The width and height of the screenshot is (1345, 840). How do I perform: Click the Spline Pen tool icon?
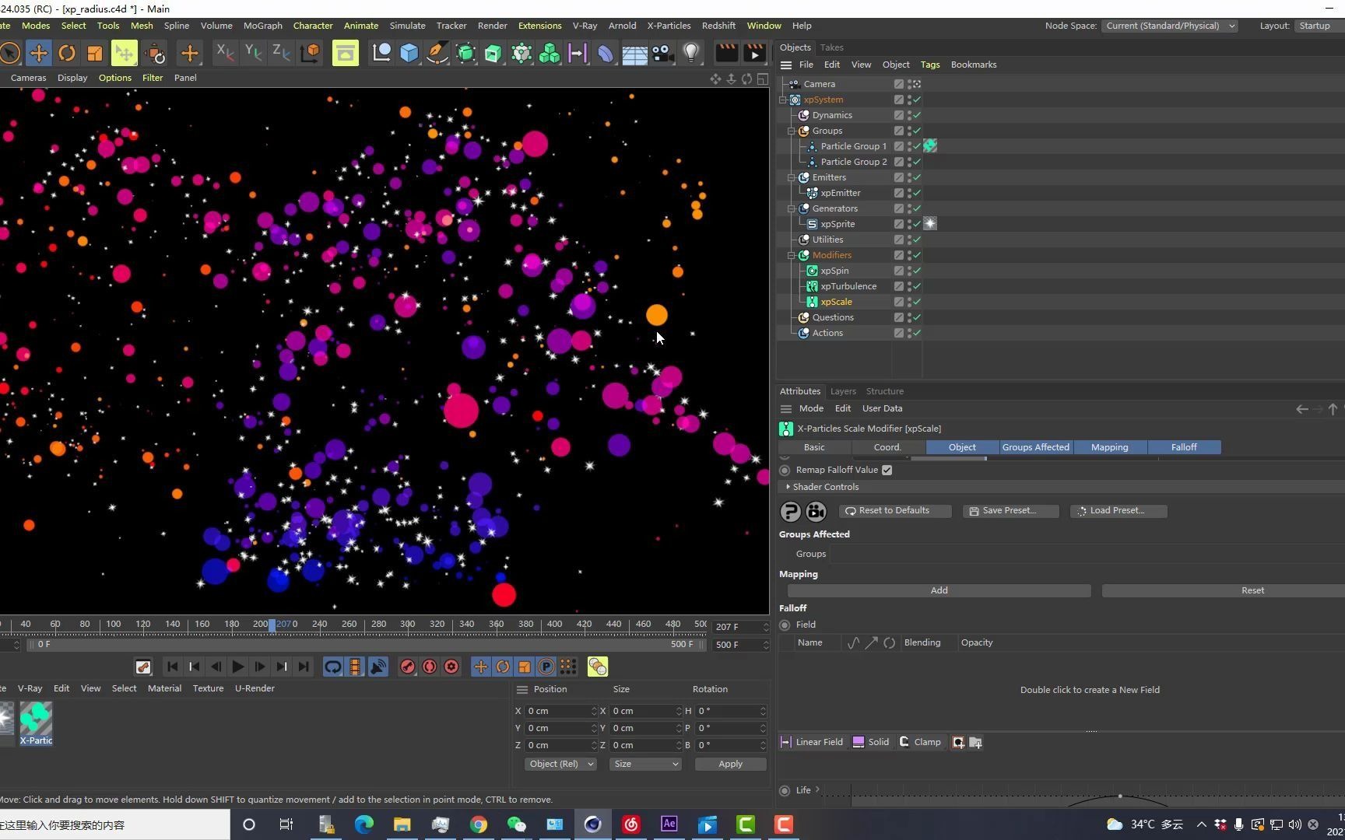pyautogui.click(x=437, y=54)
